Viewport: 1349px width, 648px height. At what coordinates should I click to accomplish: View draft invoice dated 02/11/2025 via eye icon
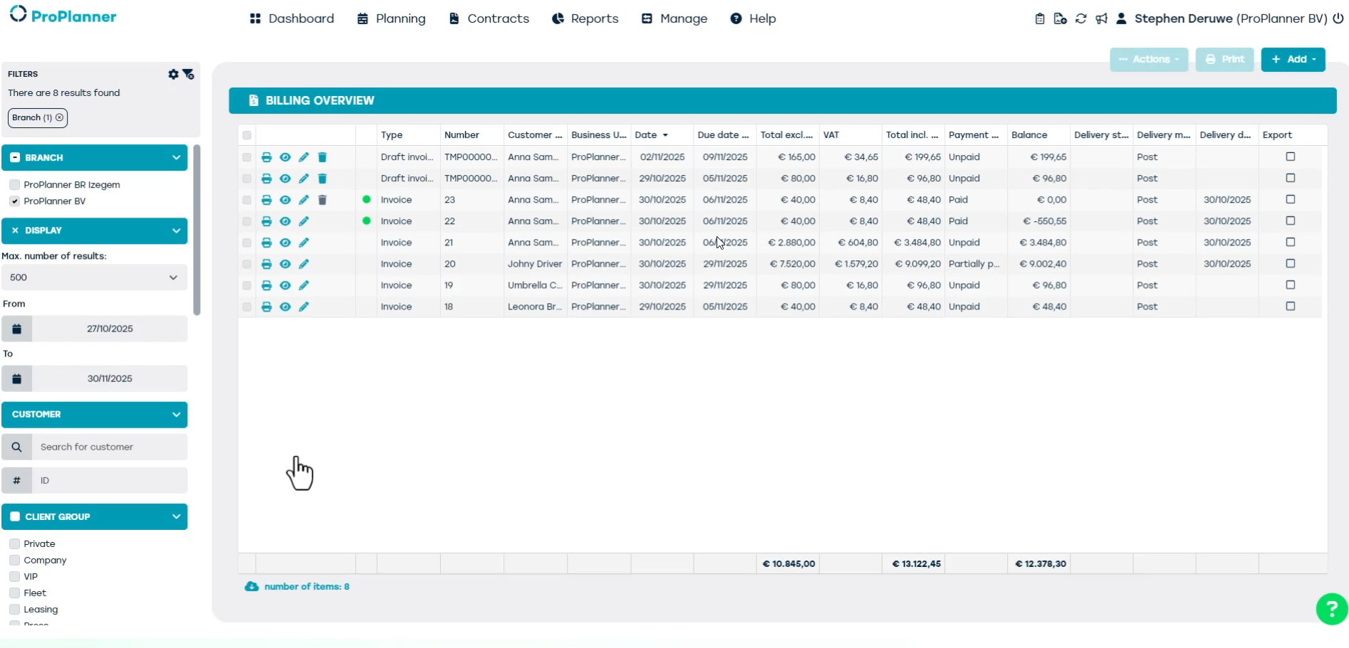click(285, 157)
